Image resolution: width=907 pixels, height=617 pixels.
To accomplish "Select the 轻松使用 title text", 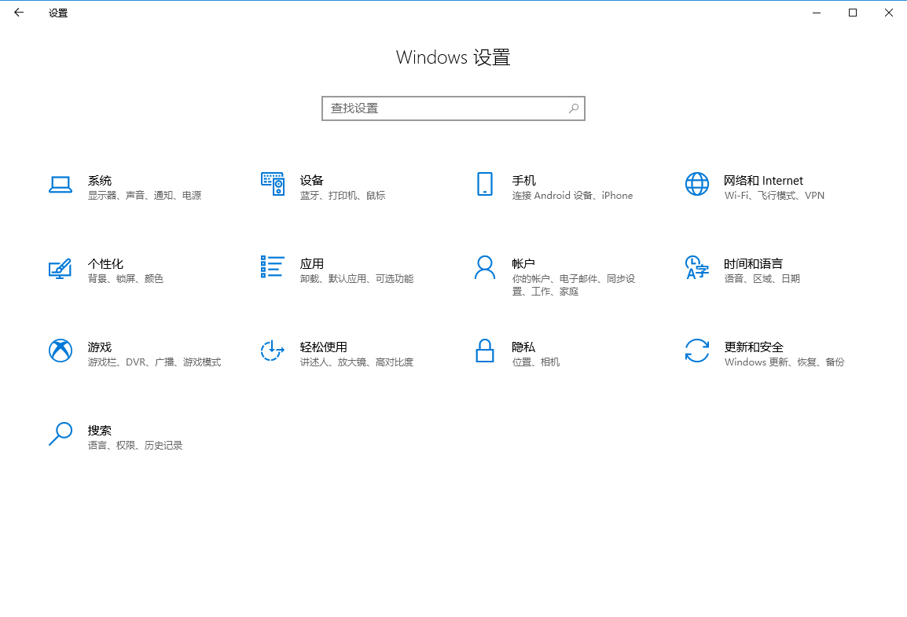I will pyautogui.click(x=323, y=347).
